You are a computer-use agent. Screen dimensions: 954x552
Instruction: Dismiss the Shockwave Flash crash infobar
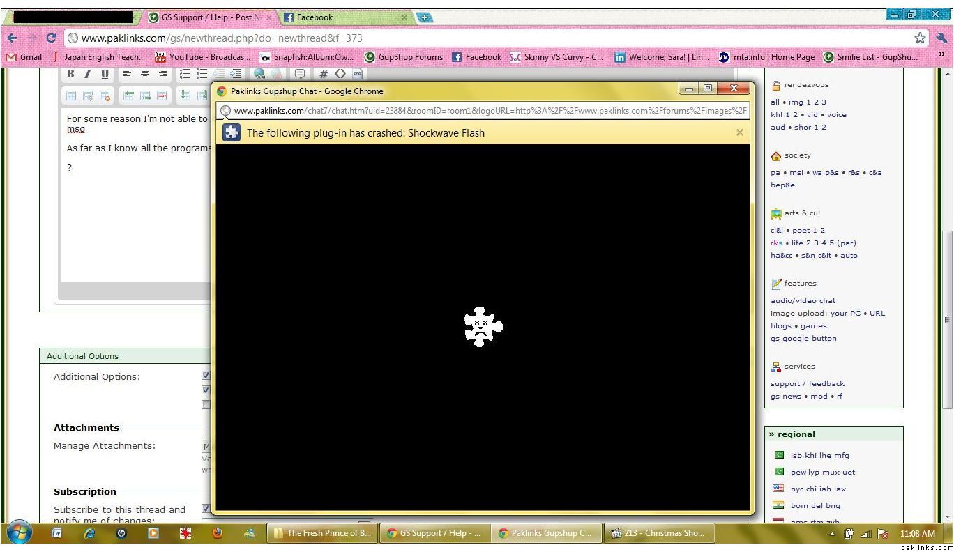tap(739, 132)
